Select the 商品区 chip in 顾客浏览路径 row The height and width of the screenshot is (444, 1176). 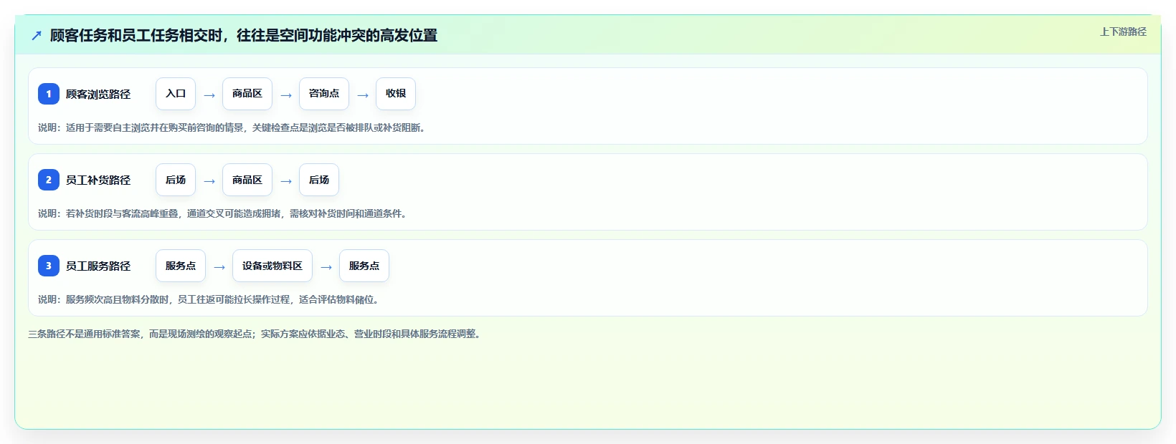pos(247,94)
